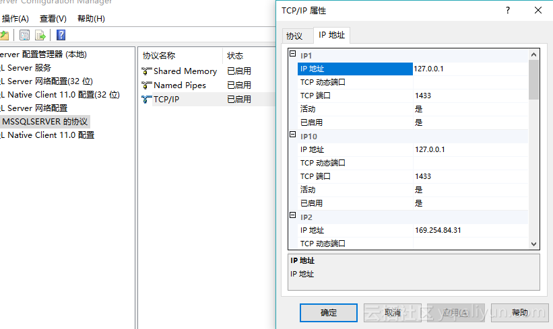Click the 已启用 status of TCP/IP

[239, 100]
